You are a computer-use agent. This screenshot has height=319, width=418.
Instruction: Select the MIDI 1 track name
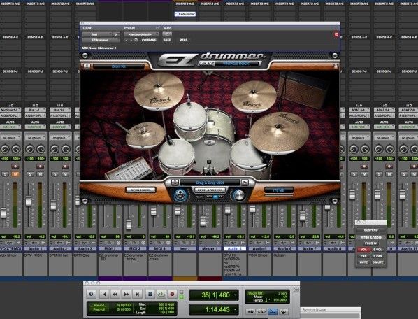tap(110, 248)
